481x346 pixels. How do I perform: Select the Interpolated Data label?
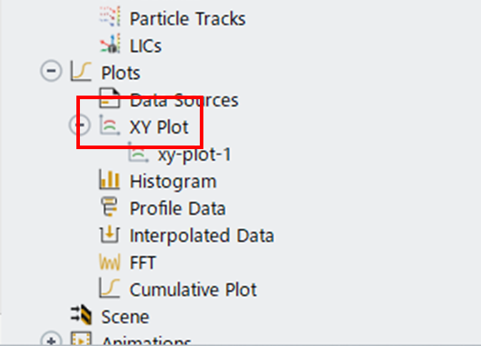202,235
